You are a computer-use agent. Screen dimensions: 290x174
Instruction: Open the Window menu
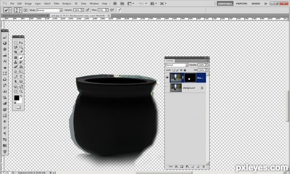94,3
